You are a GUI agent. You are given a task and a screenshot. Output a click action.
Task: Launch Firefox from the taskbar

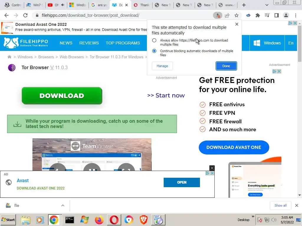click(x=99, y=220)
